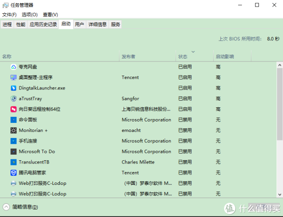Select the 桌面整理-主程序 icon
This screenshot has height=217, width=283.
coord(13,77)
